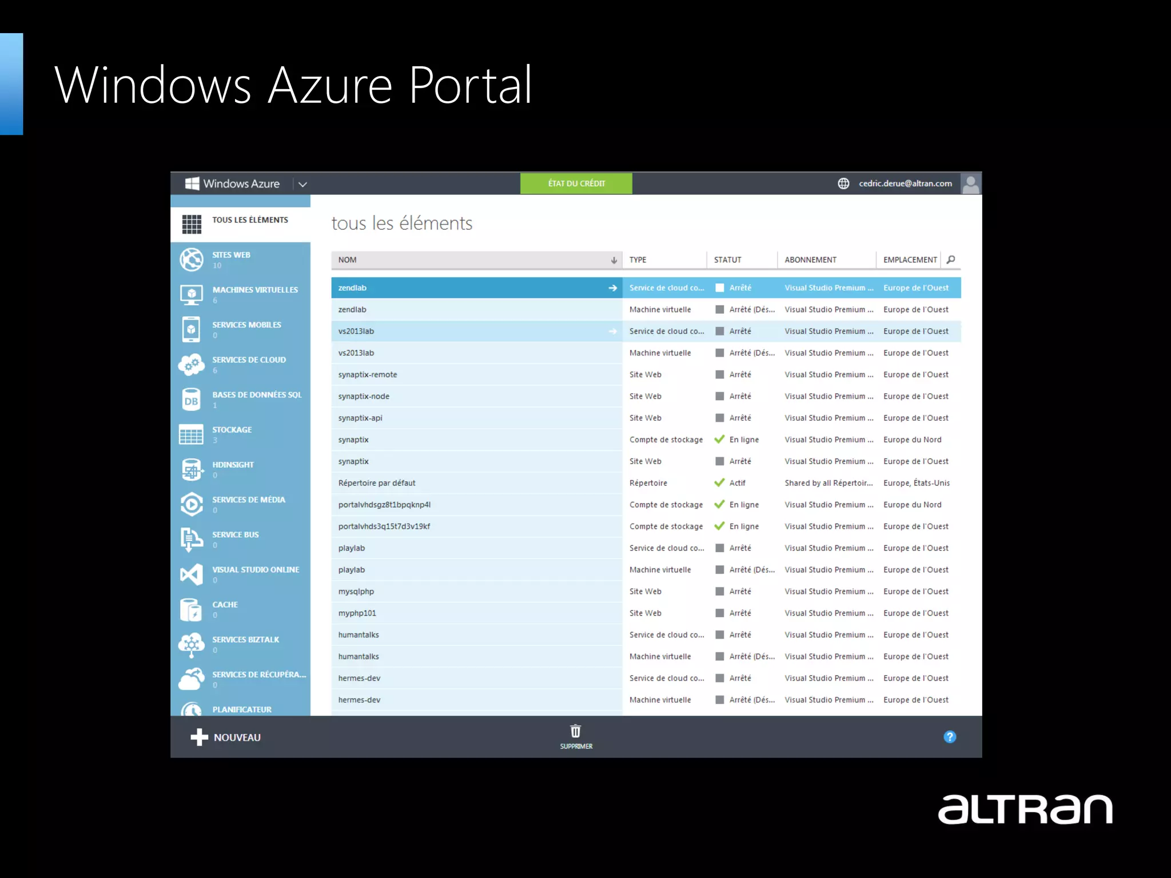The height and width of the screenshot is (878, 1171).
Task: Select hermes-dev Service de cloud type cell
Action: point(667,679)
